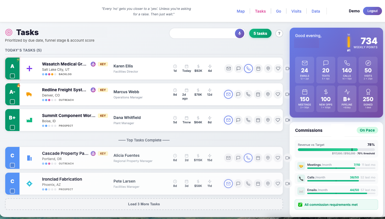
Task: Click the Wasatch Medical purple plus logo
Action: tap(29, 69)
